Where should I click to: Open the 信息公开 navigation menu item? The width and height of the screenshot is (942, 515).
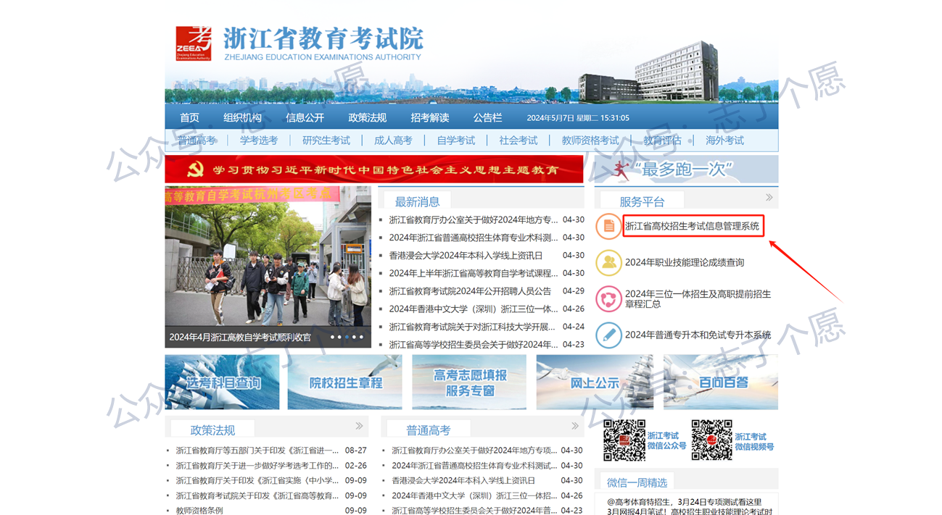coord(305,117)
